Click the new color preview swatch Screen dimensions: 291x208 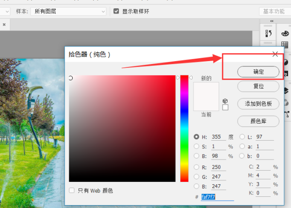206,89
